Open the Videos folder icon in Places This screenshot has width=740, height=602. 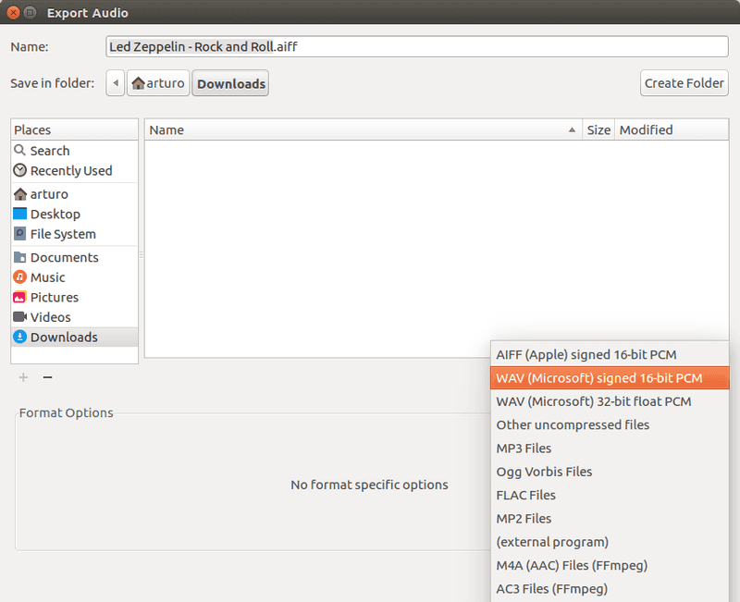20,317
